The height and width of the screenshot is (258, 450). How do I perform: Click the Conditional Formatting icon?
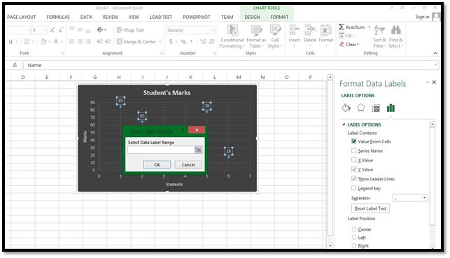(232, 30)
